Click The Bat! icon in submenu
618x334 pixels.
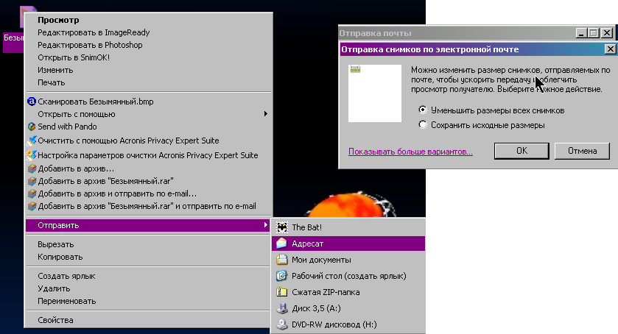[x=281, y=227]
